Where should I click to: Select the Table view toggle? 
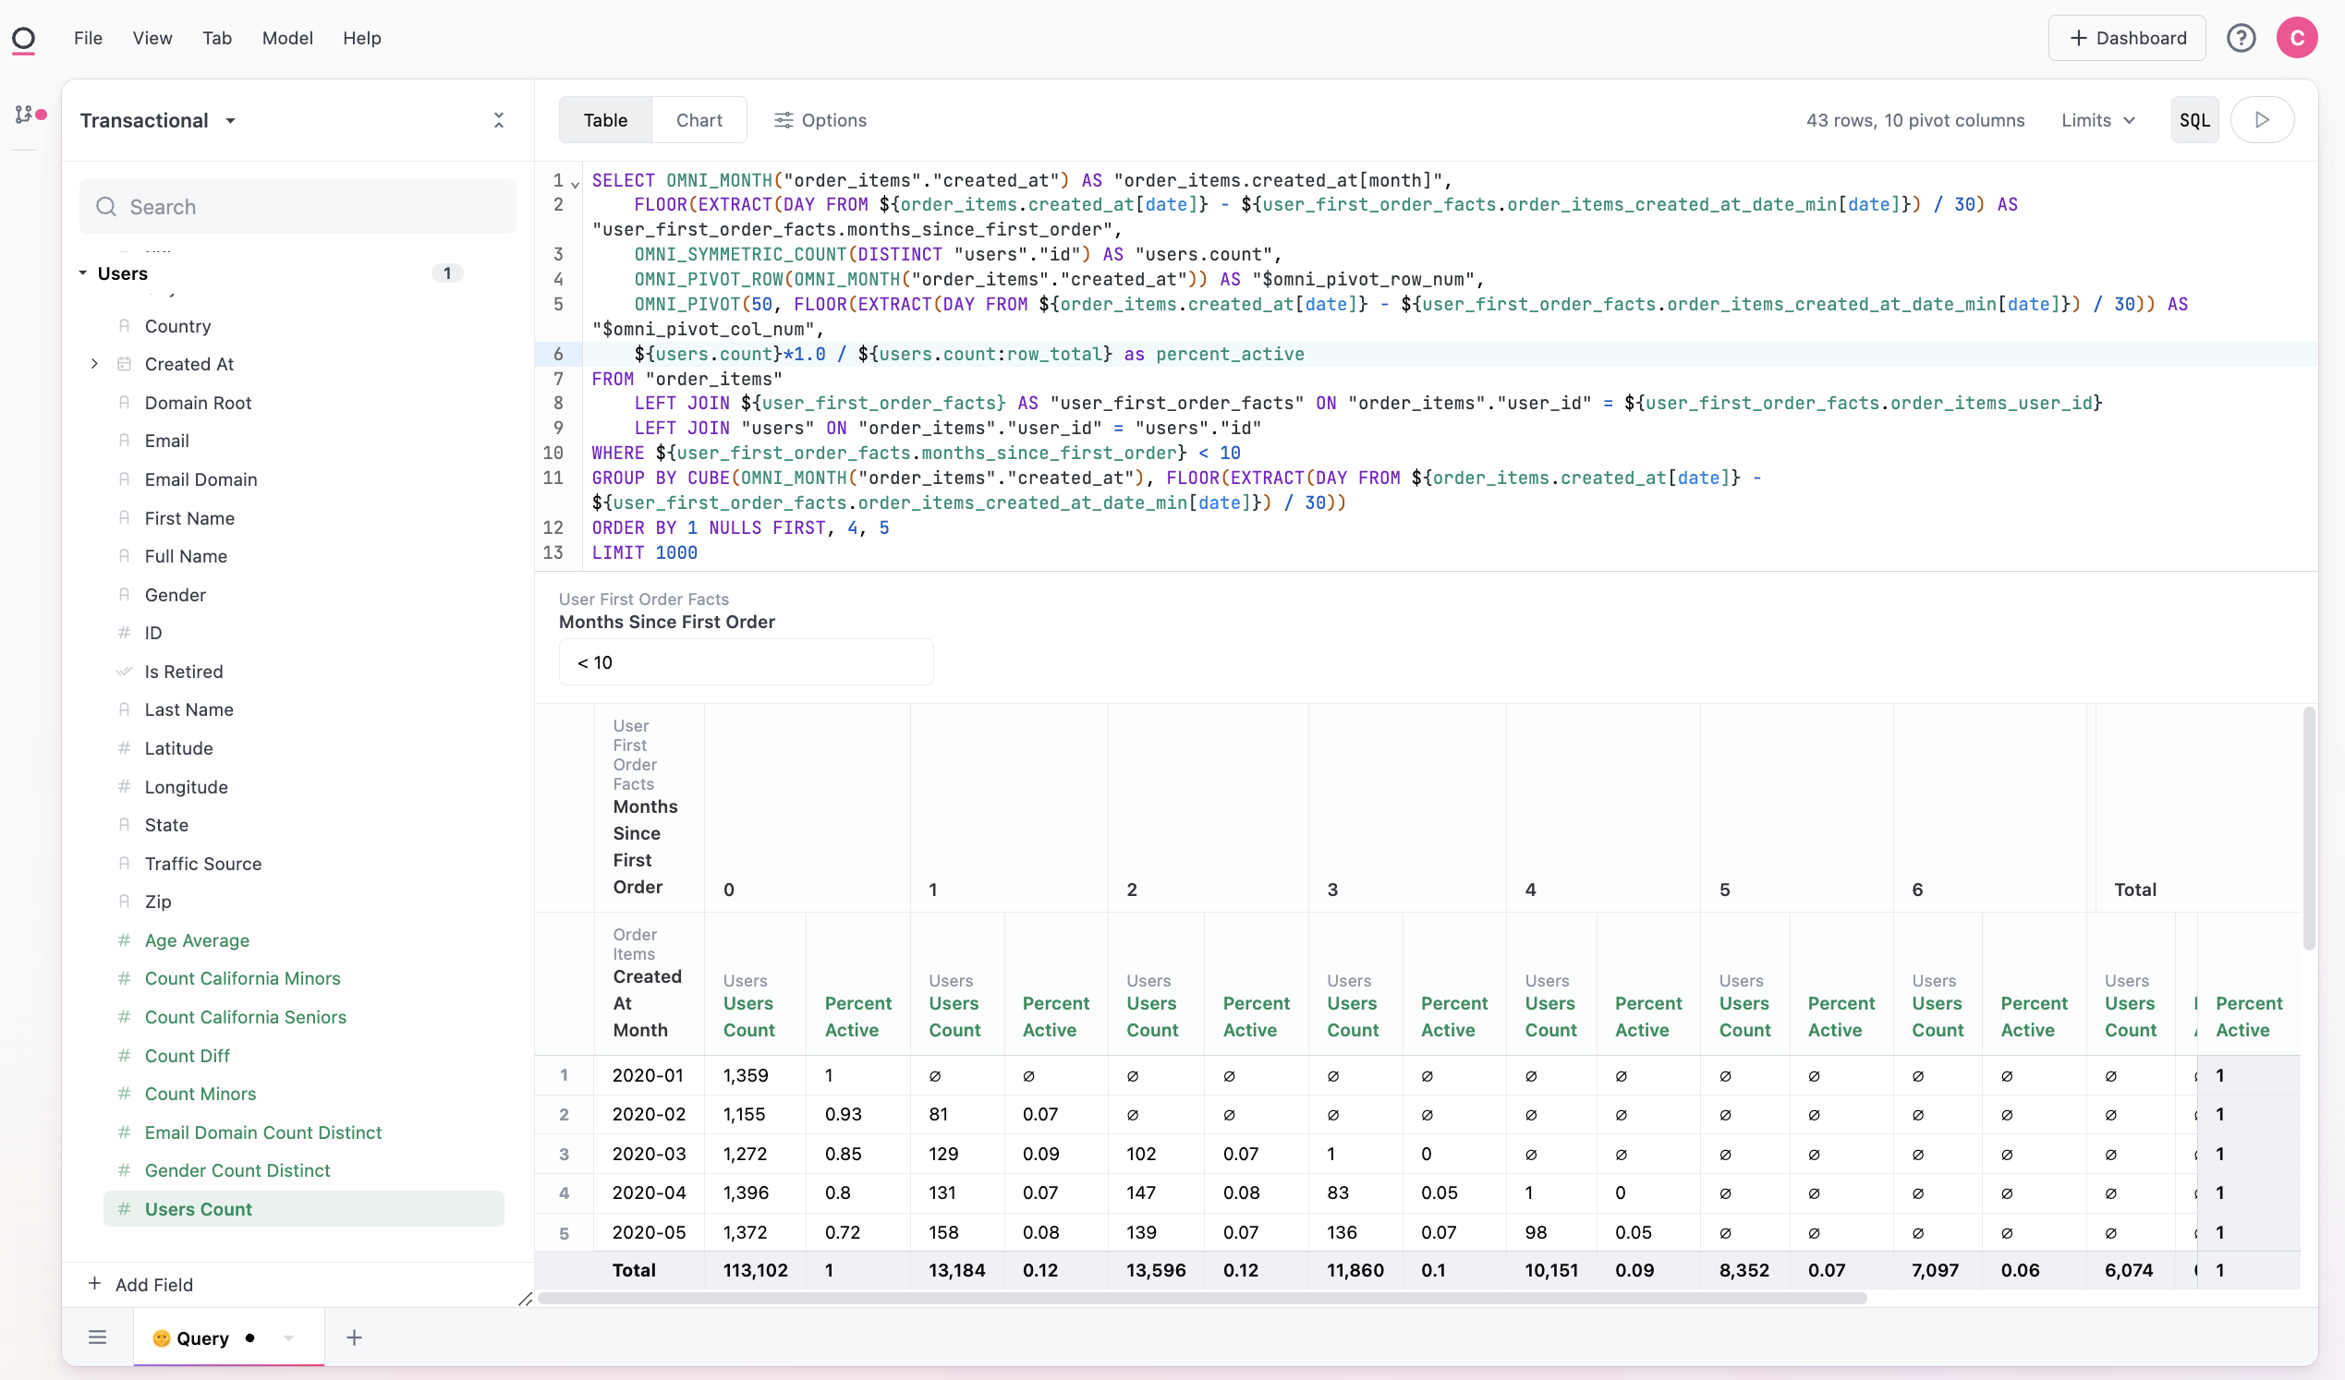click(x=605, y=120)
